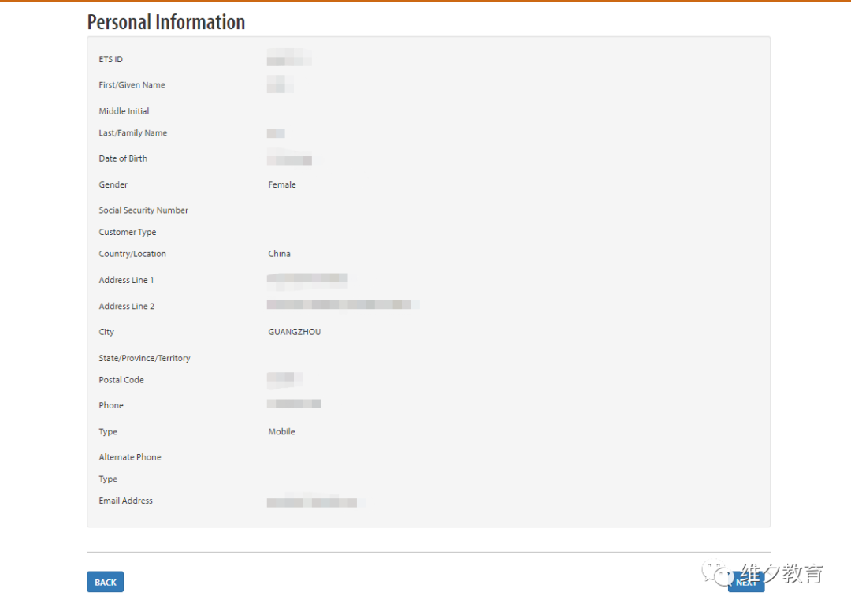Click the Email Address label

125,500
